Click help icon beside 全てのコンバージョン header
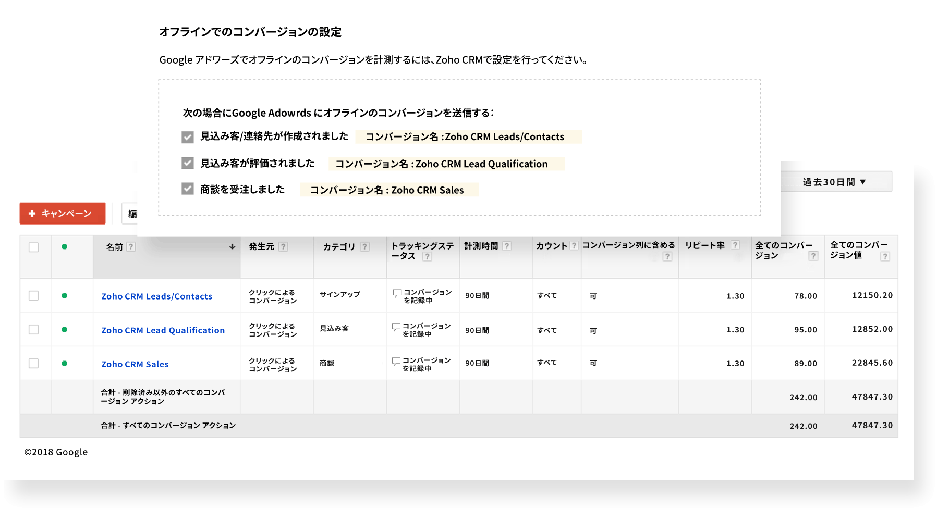Viewport: 937px width, 510px height. point(813,256)
